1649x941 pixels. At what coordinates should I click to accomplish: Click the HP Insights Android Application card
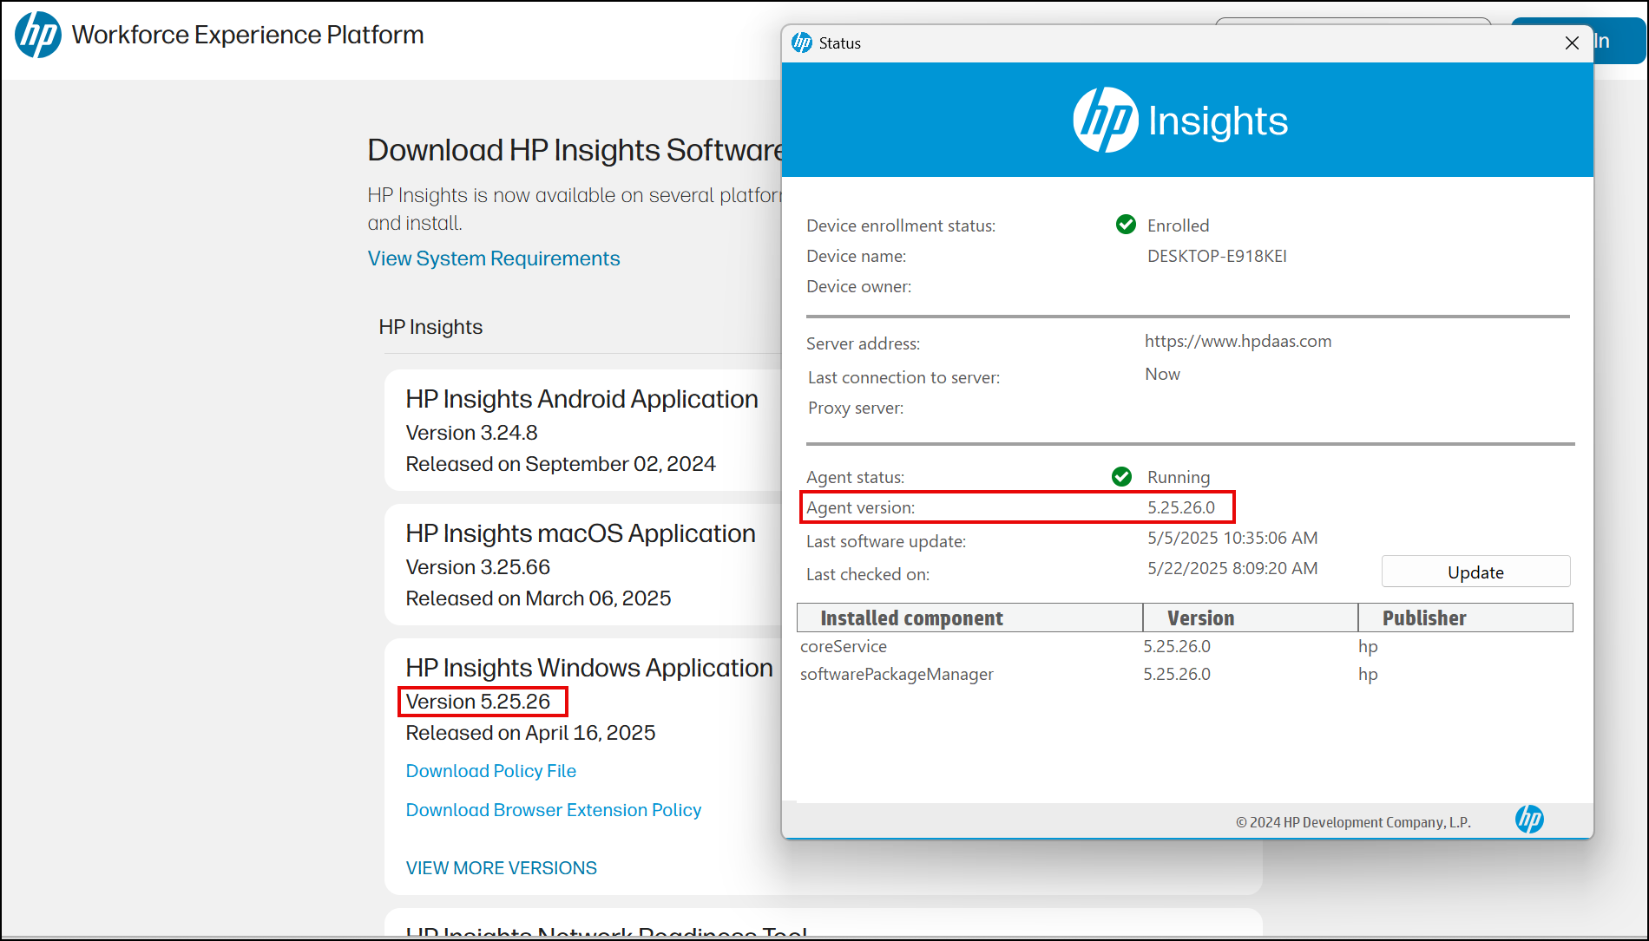(581, 430)
